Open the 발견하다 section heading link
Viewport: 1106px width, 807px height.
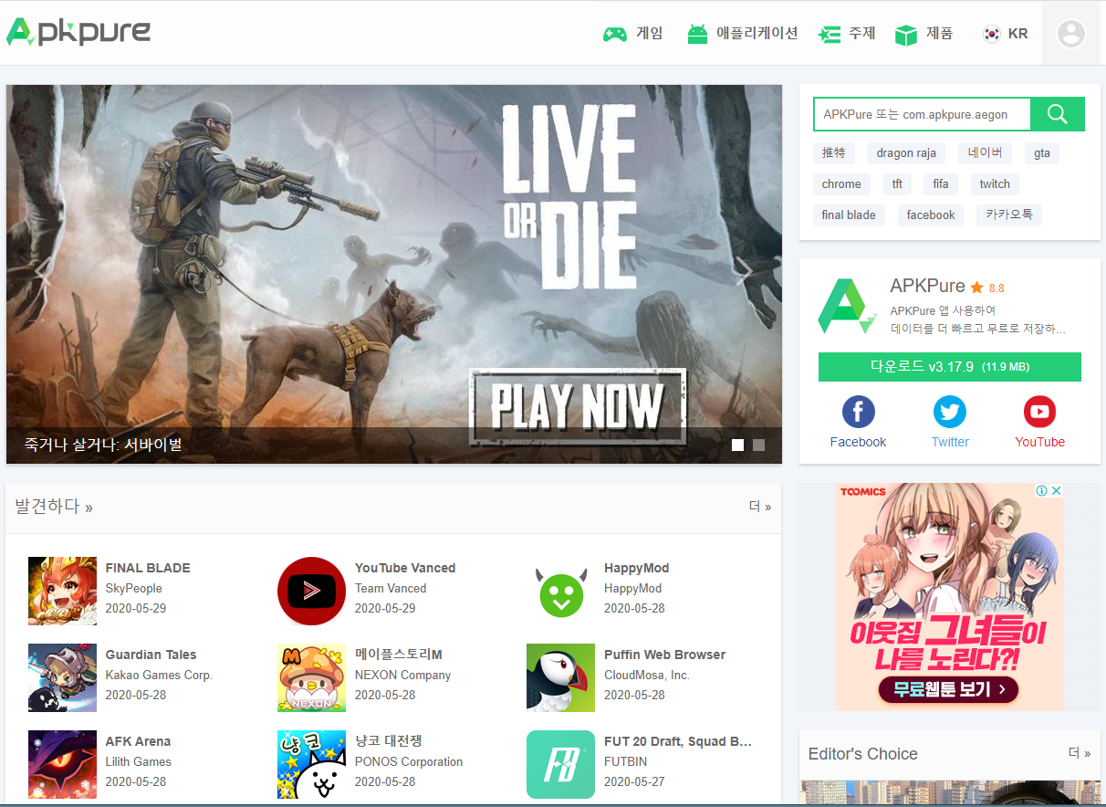[x=54, y=507]
